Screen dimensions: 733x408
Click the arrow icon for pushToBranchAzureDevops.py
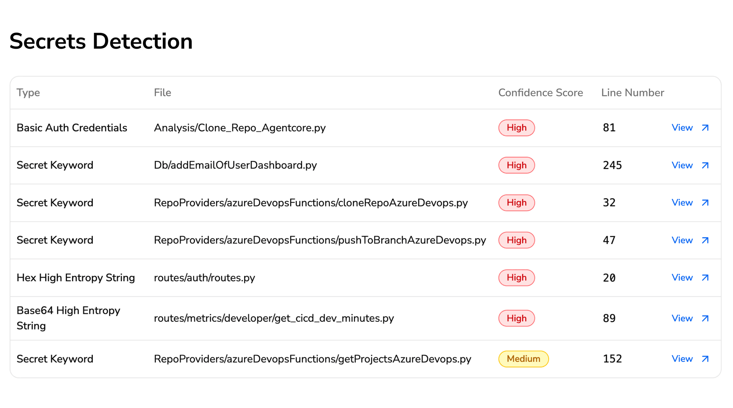point(705,240)
